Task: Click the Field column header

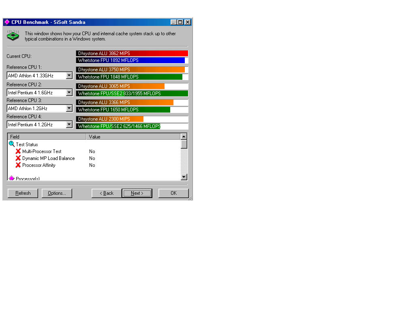Action: [47, 137]
